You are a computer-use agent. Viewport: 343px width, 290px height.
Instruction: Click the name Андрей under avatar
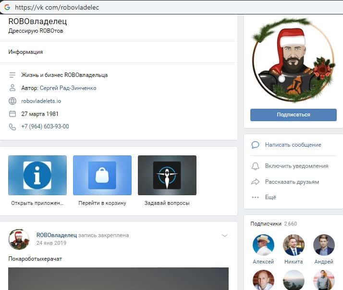[324, 262]
